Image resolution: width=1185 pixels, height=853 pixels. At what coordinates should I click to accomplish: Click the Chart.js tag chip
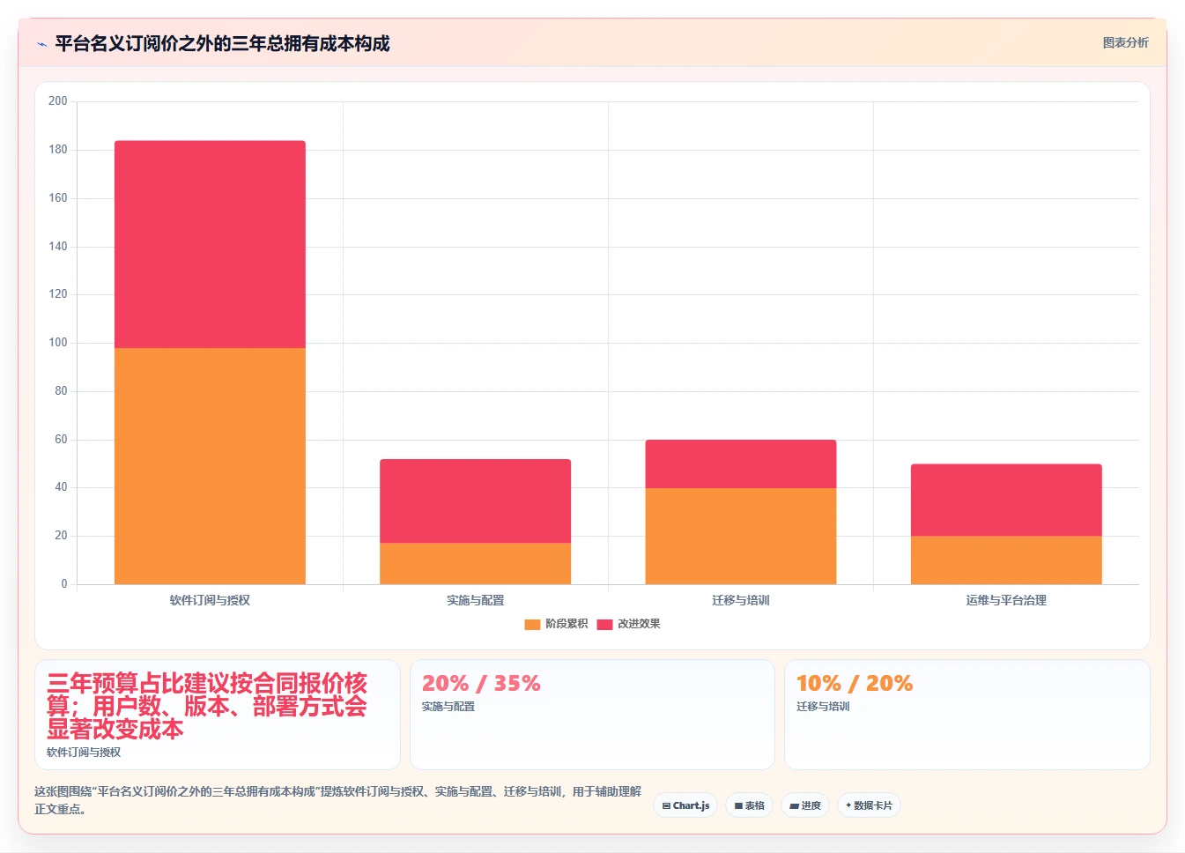coord(685,805)
